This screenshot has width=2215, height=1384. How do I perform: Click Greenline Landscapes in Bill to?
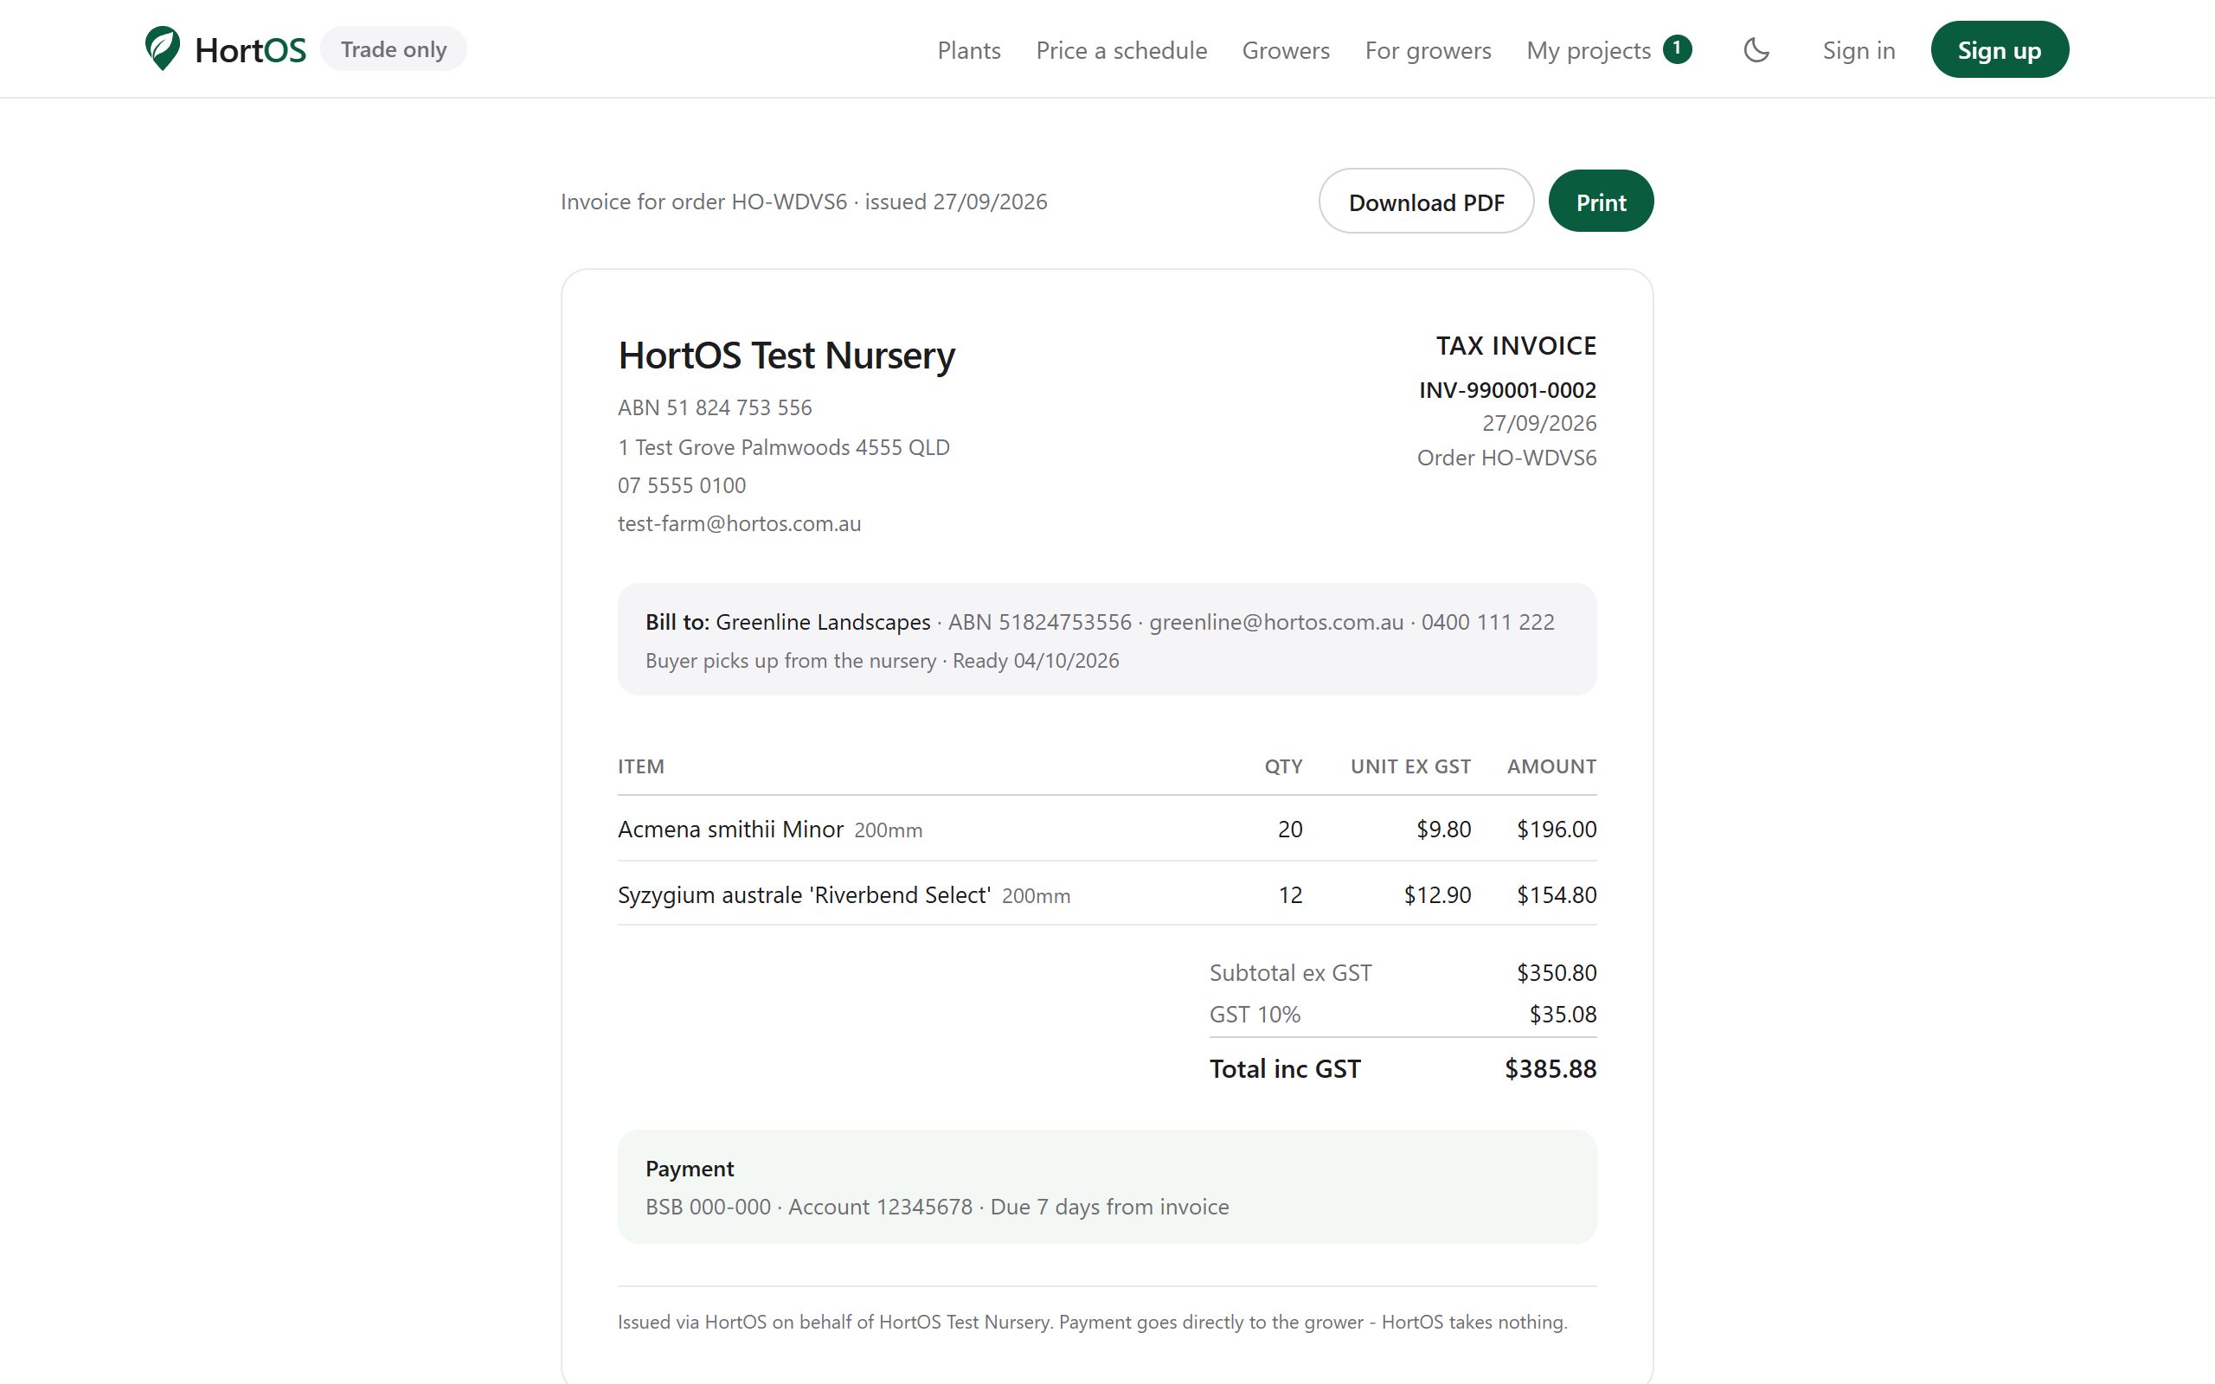click(x=823, y=623)
